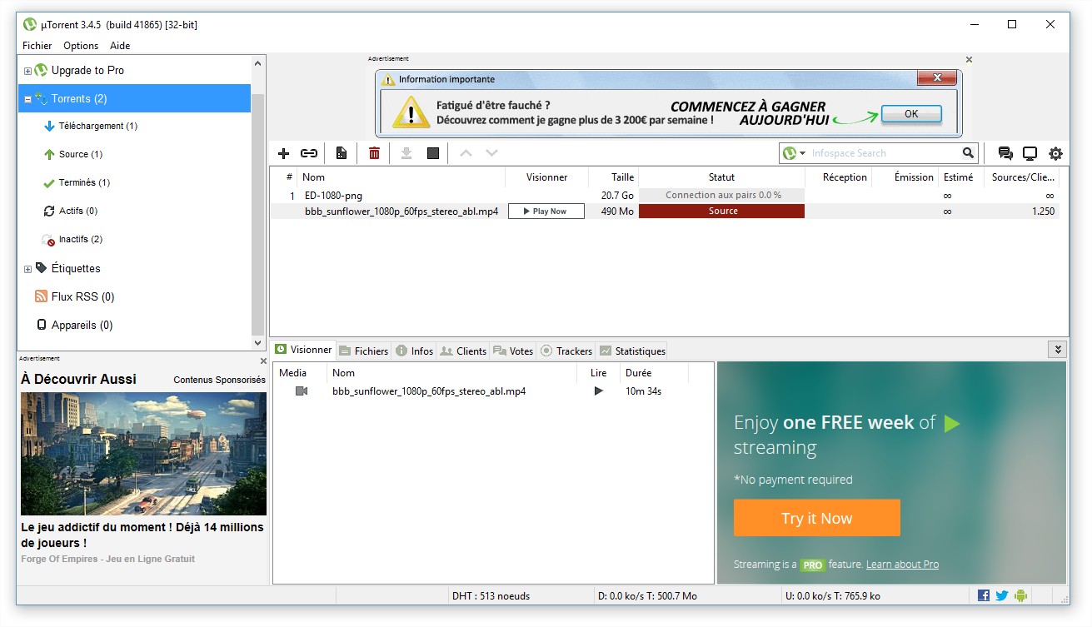Click the Stop Torrent square icon
The image size is (1092, 627).
[433, 153]
